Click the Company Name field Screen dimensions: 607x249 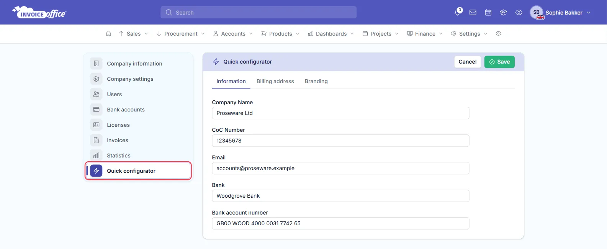(x=340, y=113)
